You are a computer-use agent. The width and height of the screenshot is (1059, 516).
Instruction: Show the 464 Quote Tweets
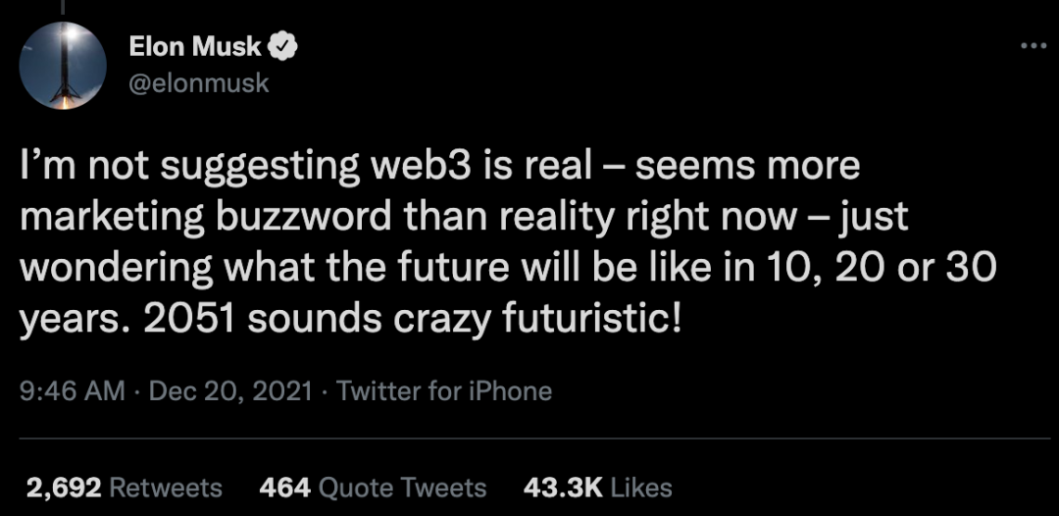point(373,488)
